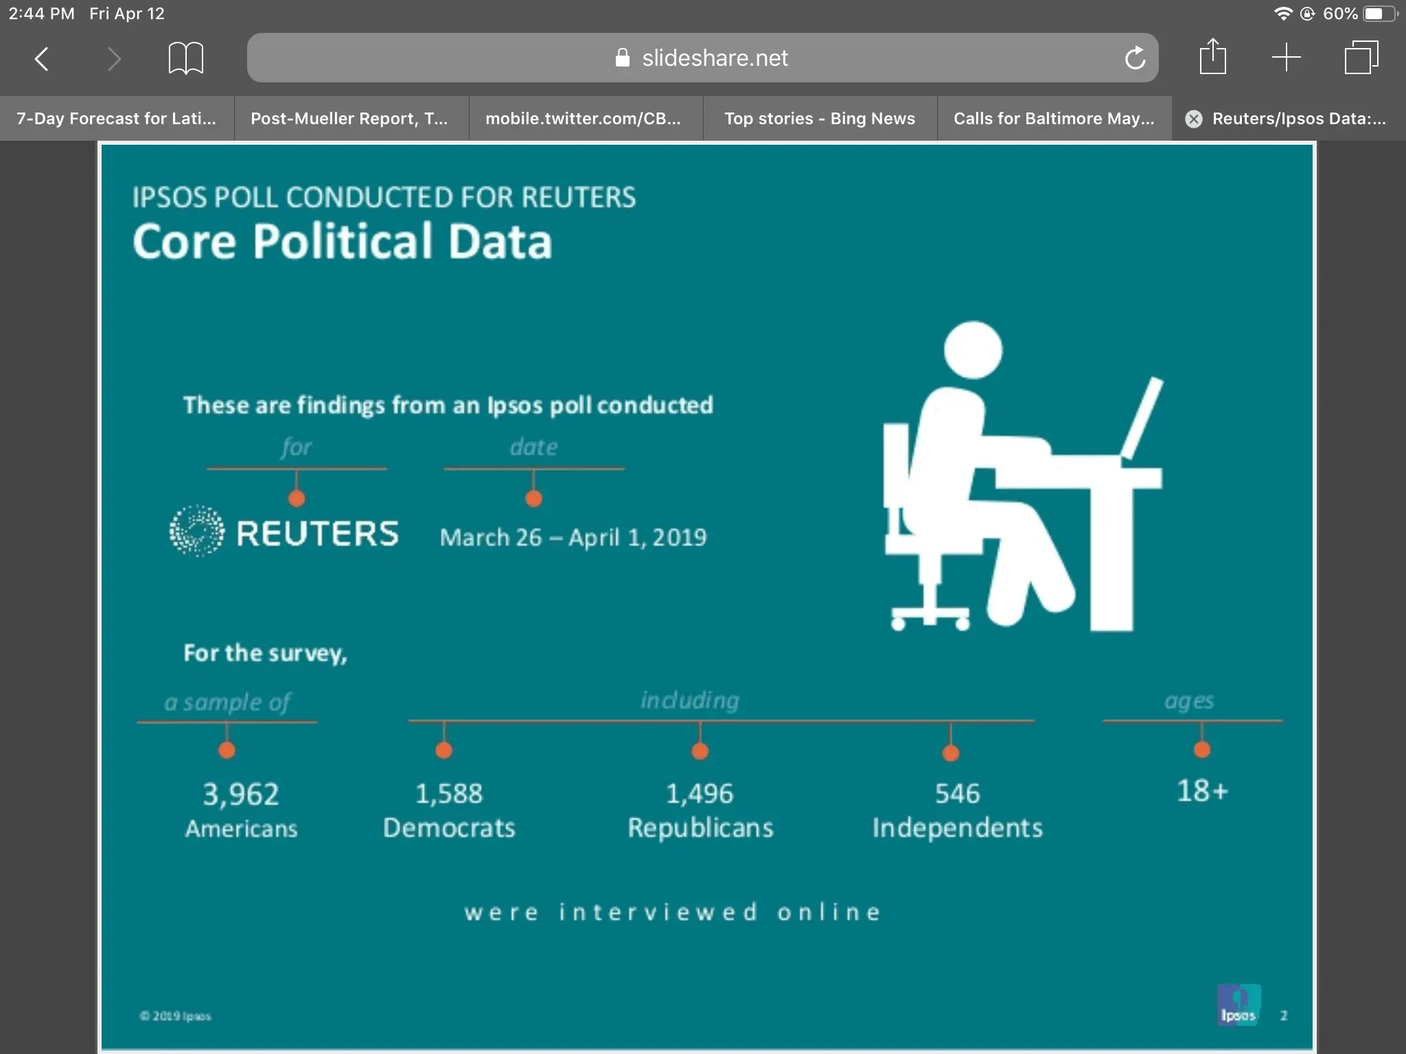Switch to Post-Mueller Report tab
The height and width of the screenshot is (1054, 1406).
pyautogui.click(x=349, y=119)
